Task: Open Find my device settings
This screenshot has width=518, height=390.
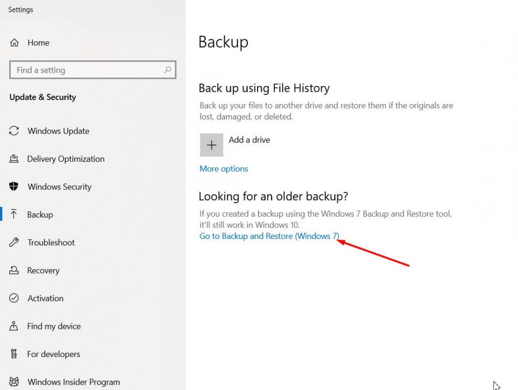Action: [x=54, y=326]
